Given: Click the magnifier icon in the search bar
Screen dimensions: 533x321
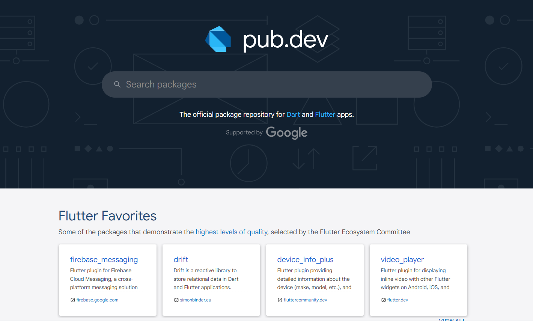Looking at the screenshot, I should 117,84.
